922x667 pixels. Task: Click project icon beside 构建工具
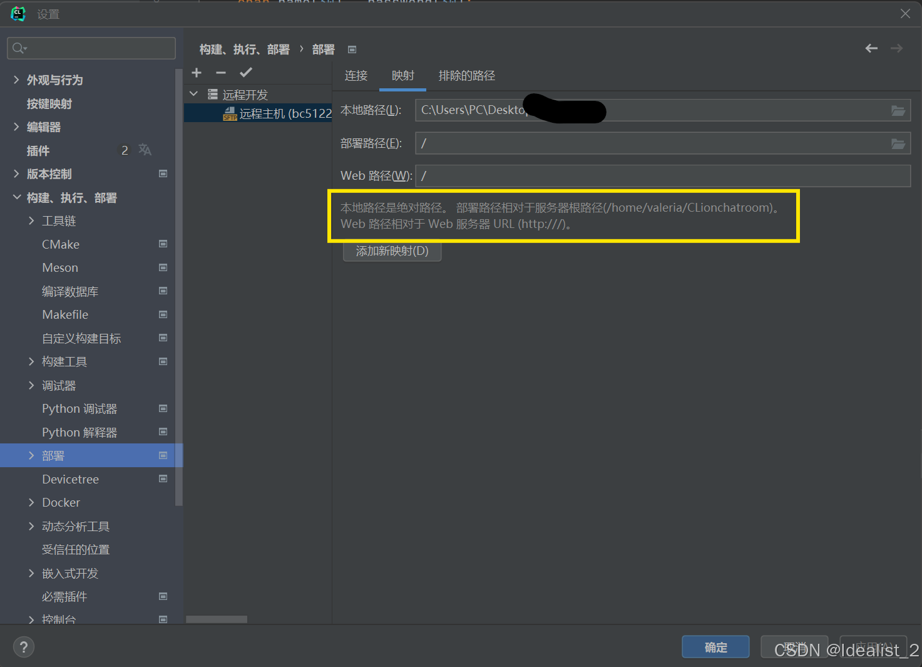(163, 361)
